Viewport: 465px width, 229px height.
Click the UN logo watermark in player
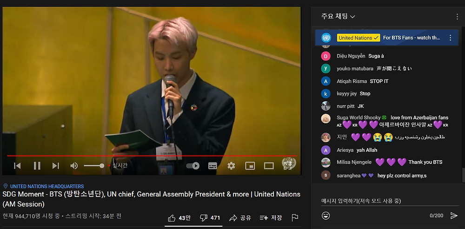pyautogui.click(x=289, y=163)
